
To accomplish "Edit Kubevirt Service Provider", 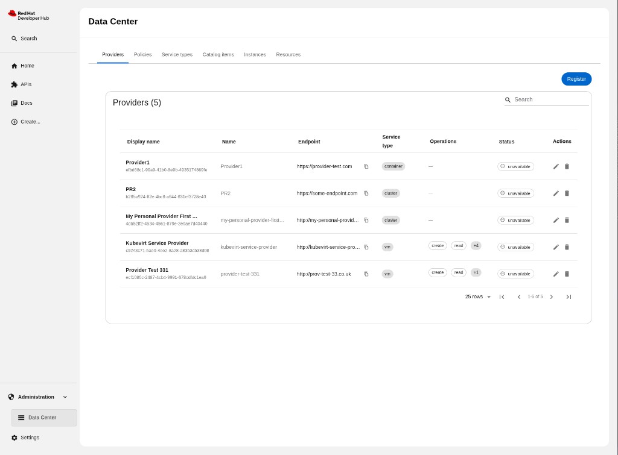I will (556, 247).
